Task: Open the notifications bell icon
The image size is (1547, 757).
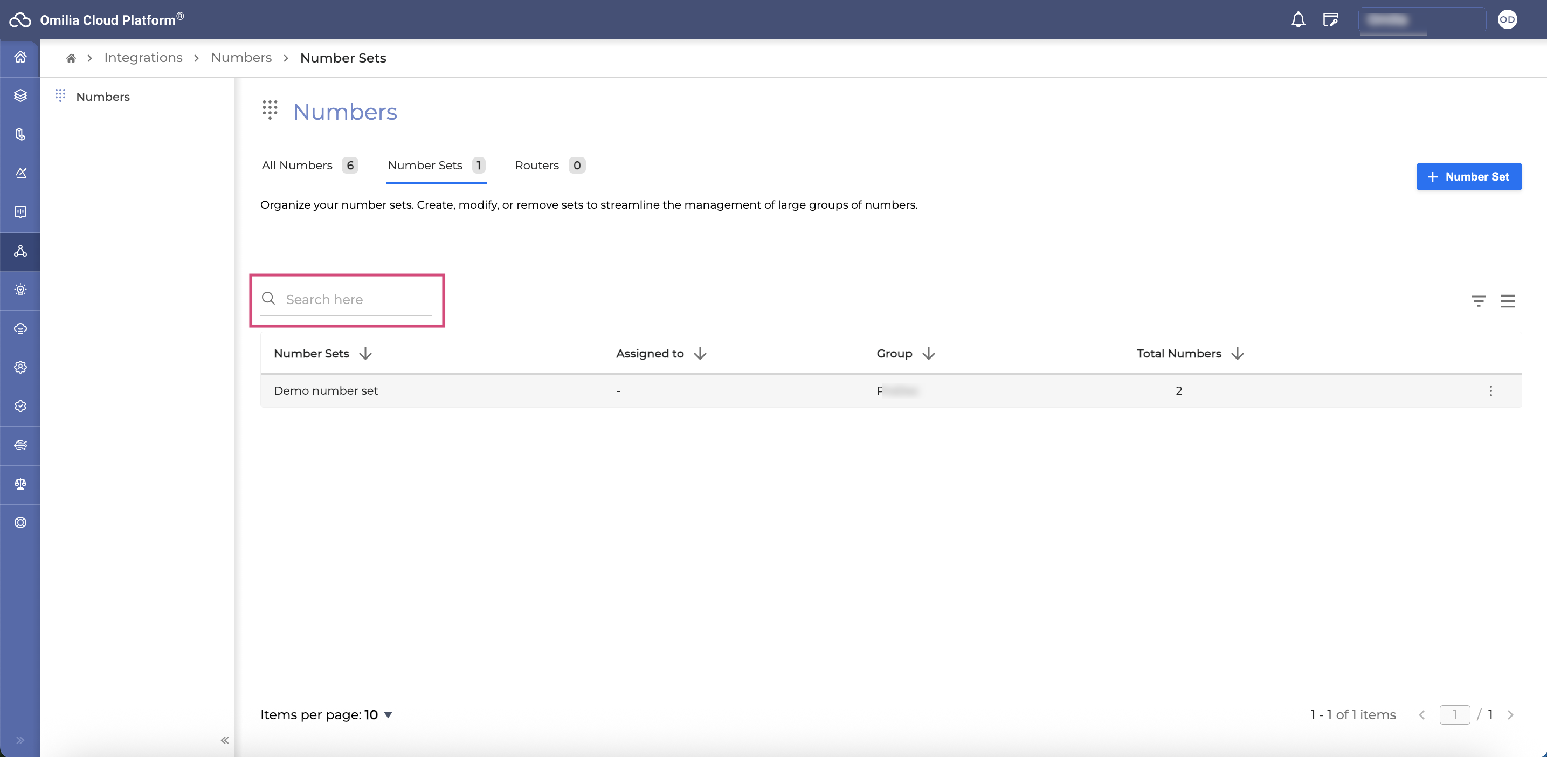Action: 1298,20
